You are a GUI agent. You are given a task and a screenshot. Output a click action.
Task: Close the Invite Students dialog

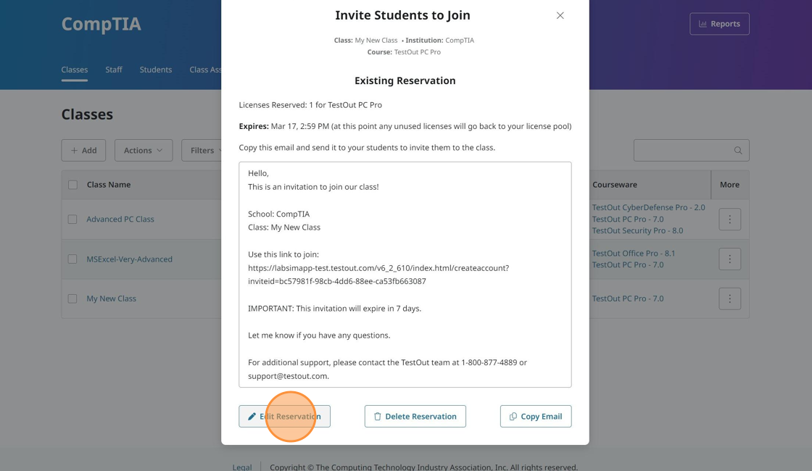[560, 15]
